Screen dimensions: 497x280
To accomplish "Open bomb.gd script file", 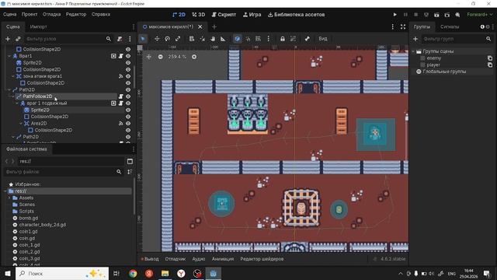I will pyautogui.click(x=29, y=218).
